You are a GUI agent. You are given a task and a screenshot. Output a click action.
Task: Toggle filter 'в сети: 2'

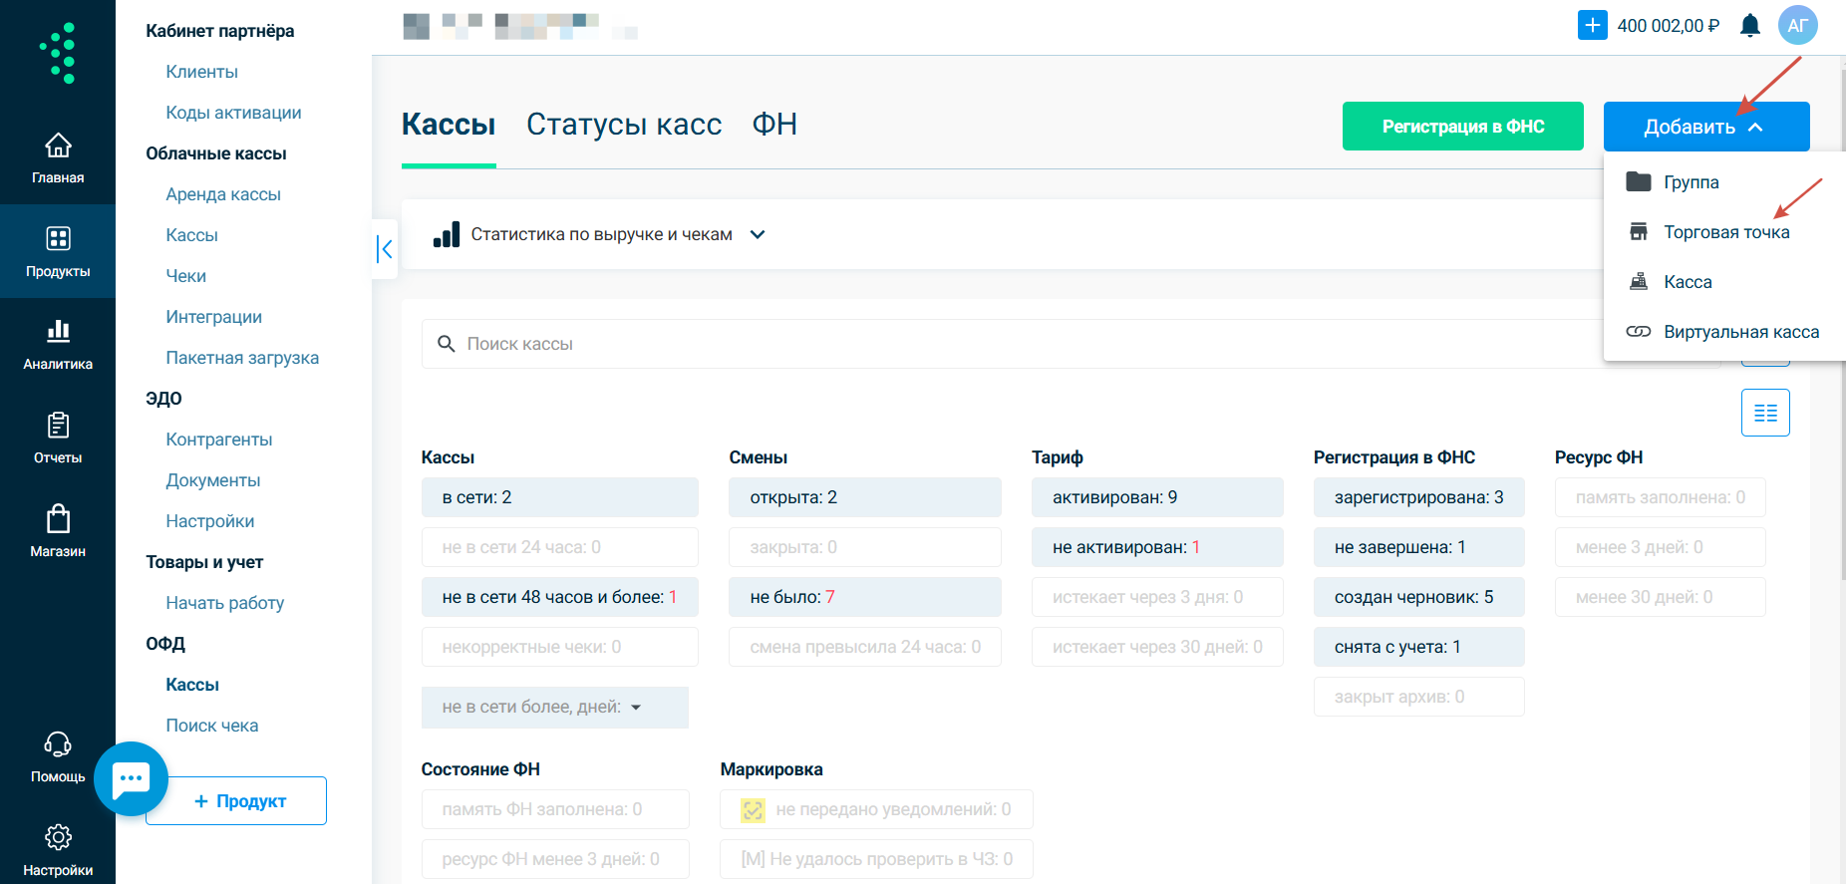pyautogui.click(x=559, y=497)
